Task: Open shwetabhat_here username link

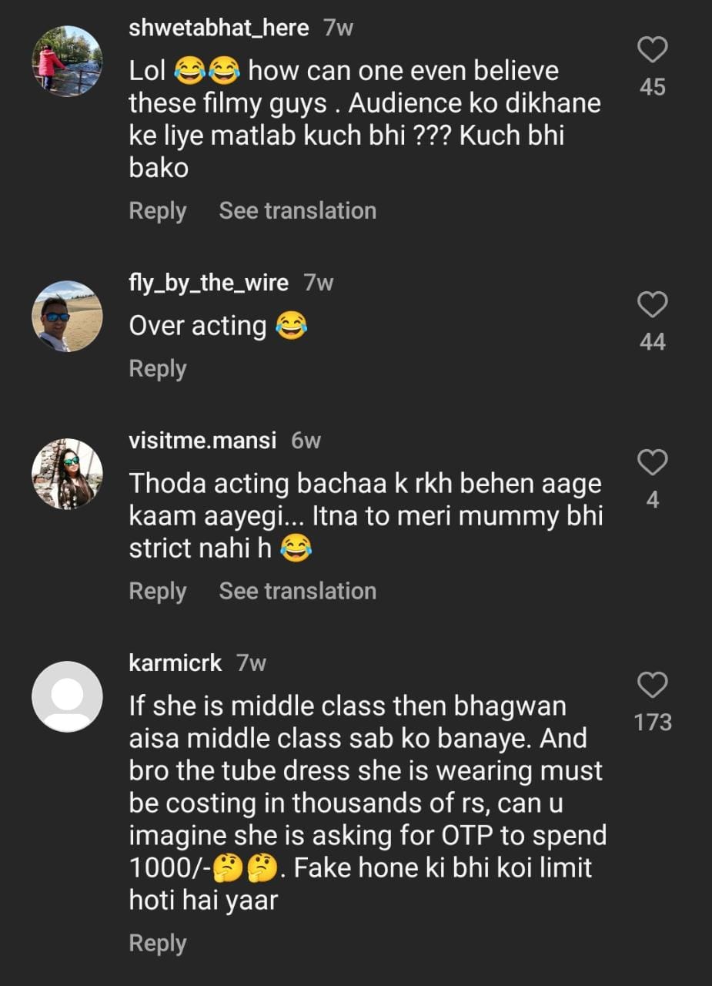Action: pyautogui.click(x=219, y=29)
